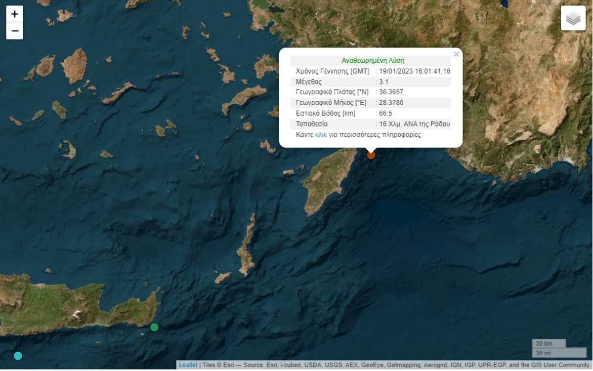Image resolution: width=593 pixels, height=371 pixels.
Task: Close the earthquake info popup
Action: [456, 54]
